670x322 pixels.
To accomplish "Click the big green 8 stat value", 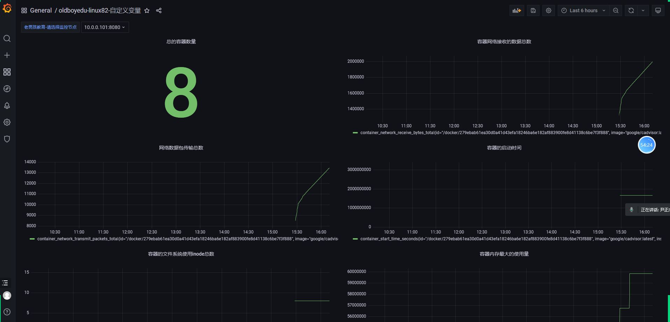I will coord(181,92).
